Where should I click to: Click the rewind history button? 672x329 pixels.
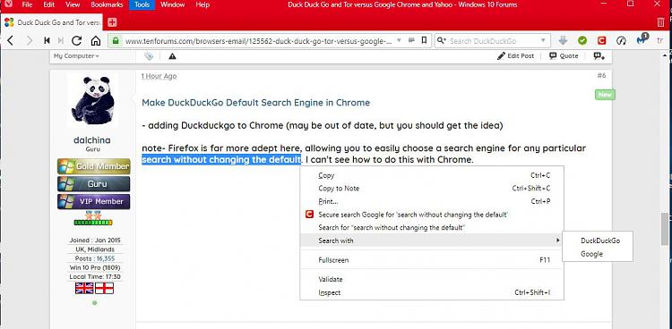47,40
